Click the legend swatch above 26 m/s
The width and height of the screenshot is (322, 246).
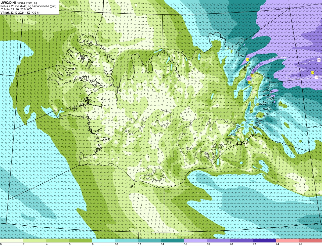click(x=311, y=240)
